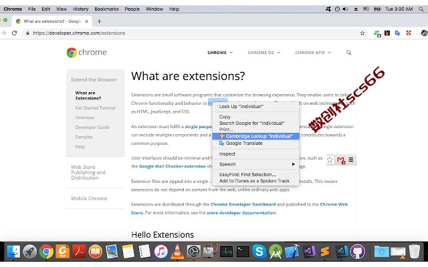This screenshot has width=428, height=267.
Task: Select Google Translate in the context menu
Action: click(255, 144)
